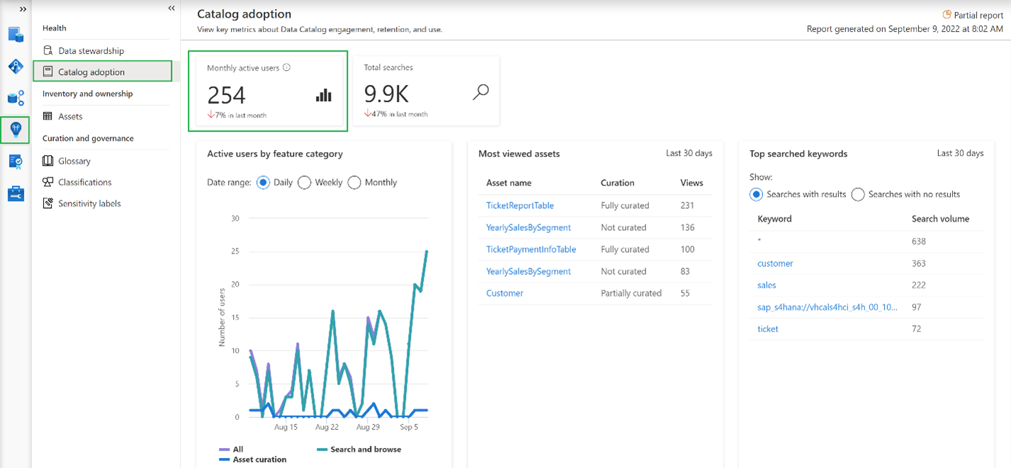Open the Data Estate Insights lightbulb icon
1011x468 pixels.
tap(16, 130)
